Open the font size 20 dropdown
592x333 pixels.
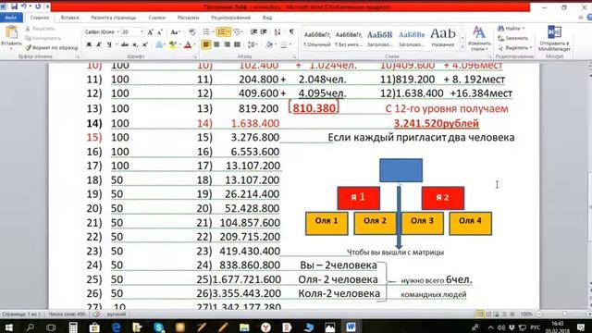[142, 32]
